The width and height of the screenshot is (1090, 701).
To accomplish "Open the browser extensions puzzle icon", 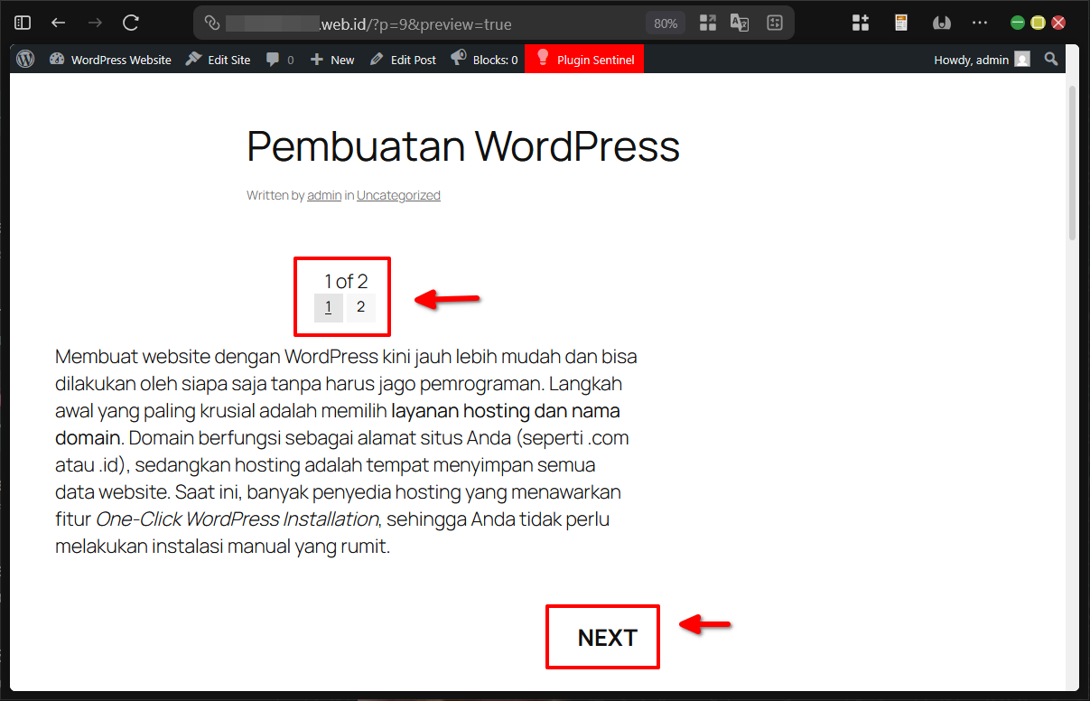I will [860, 23].
